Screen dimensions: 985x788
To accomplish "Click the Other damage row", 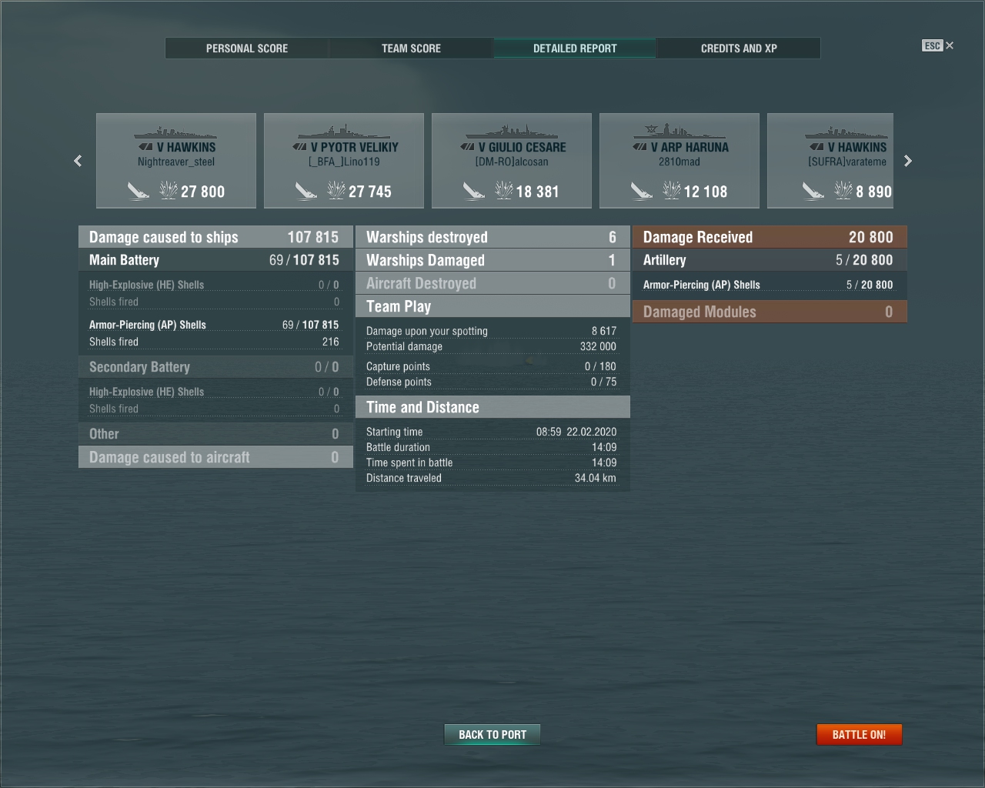I will coord(215,434).
